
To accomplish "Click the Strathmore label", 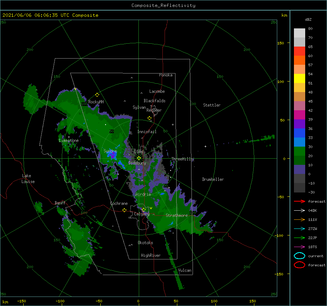I will pyautogui.click(x=177, y=215).
